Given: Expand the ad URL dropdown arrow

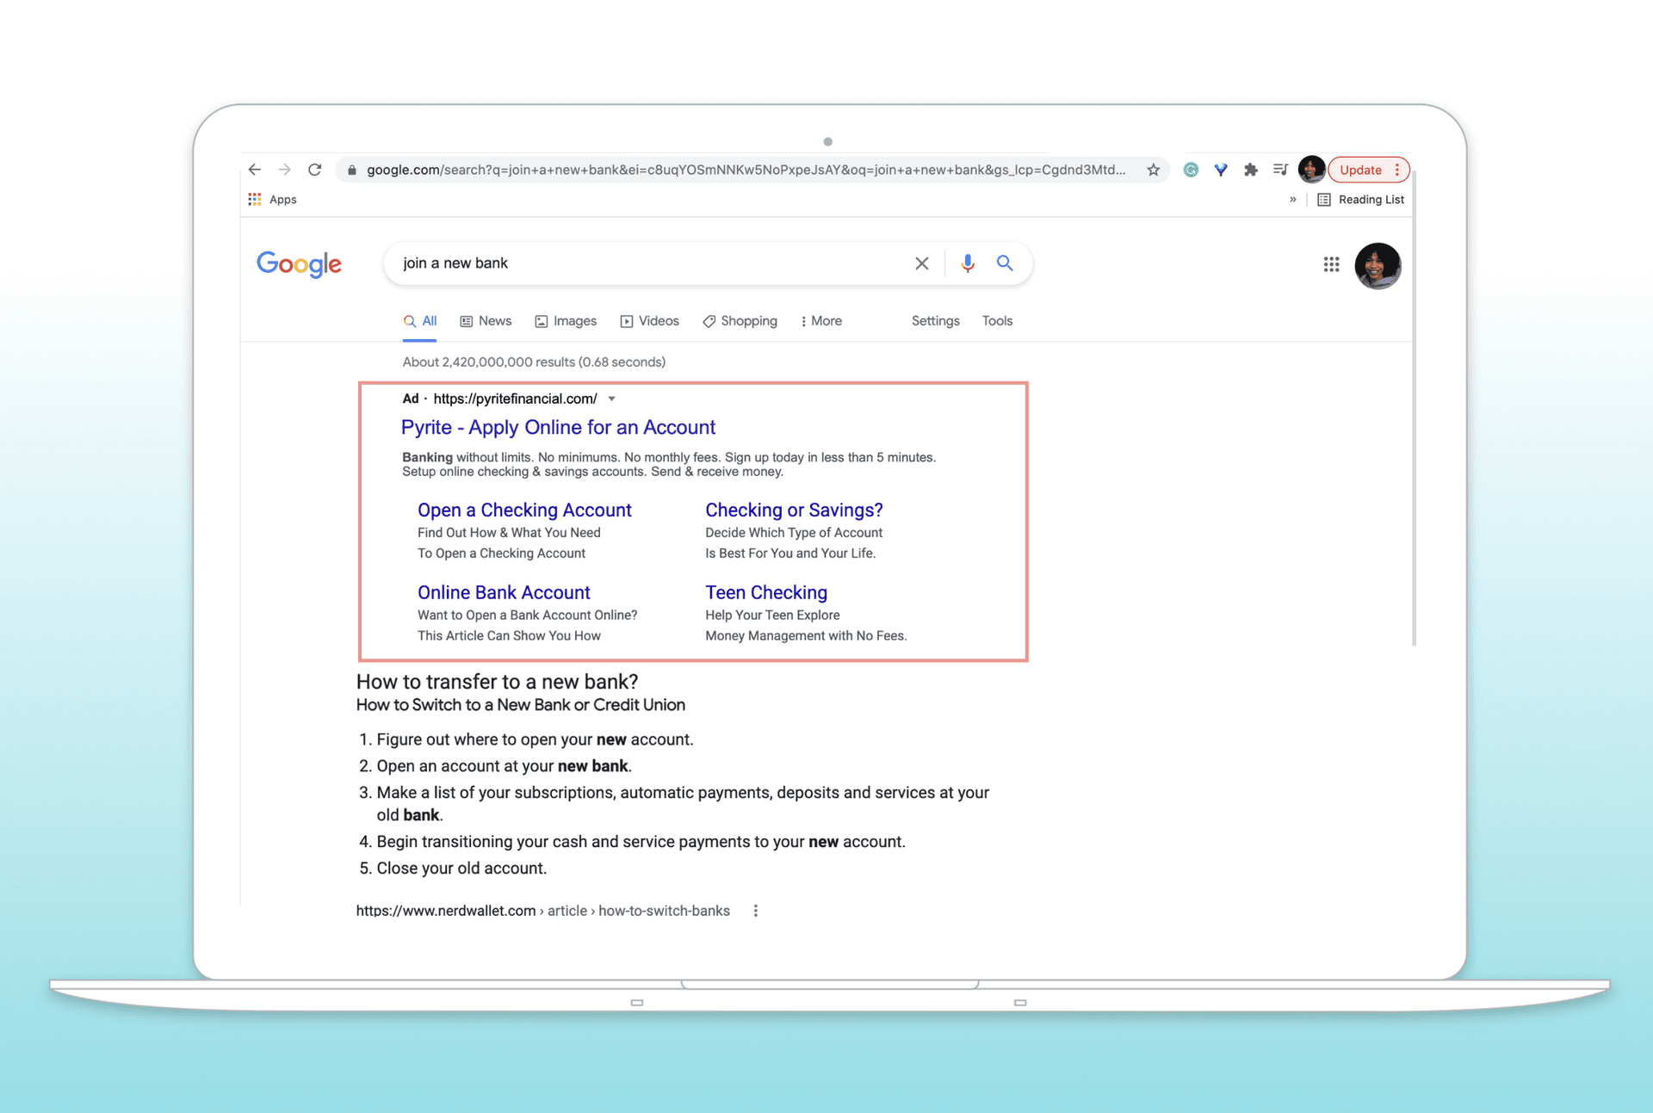Looking at the screenshot, I should [612, 399].
